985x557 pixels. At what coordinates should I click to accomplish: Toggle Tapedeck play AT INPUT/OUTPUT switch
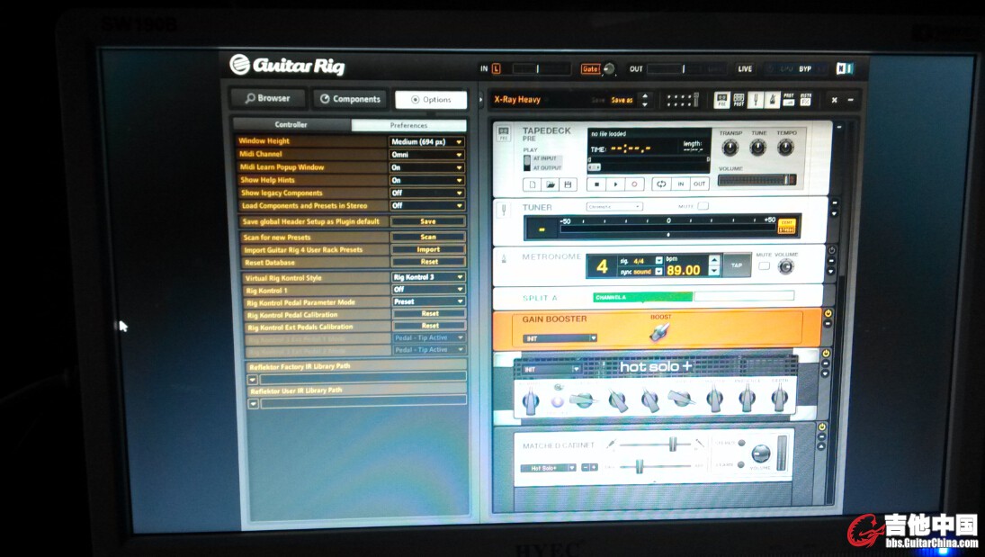click(x=527, y=162)
